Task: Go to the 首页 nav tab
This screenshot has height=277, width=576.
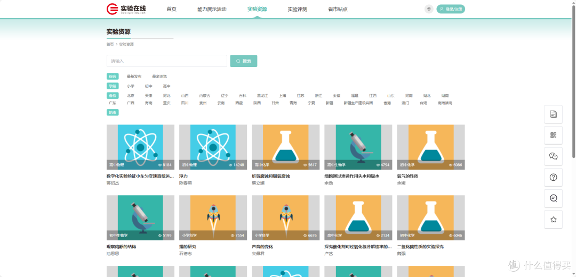Action: click(172, 9)
